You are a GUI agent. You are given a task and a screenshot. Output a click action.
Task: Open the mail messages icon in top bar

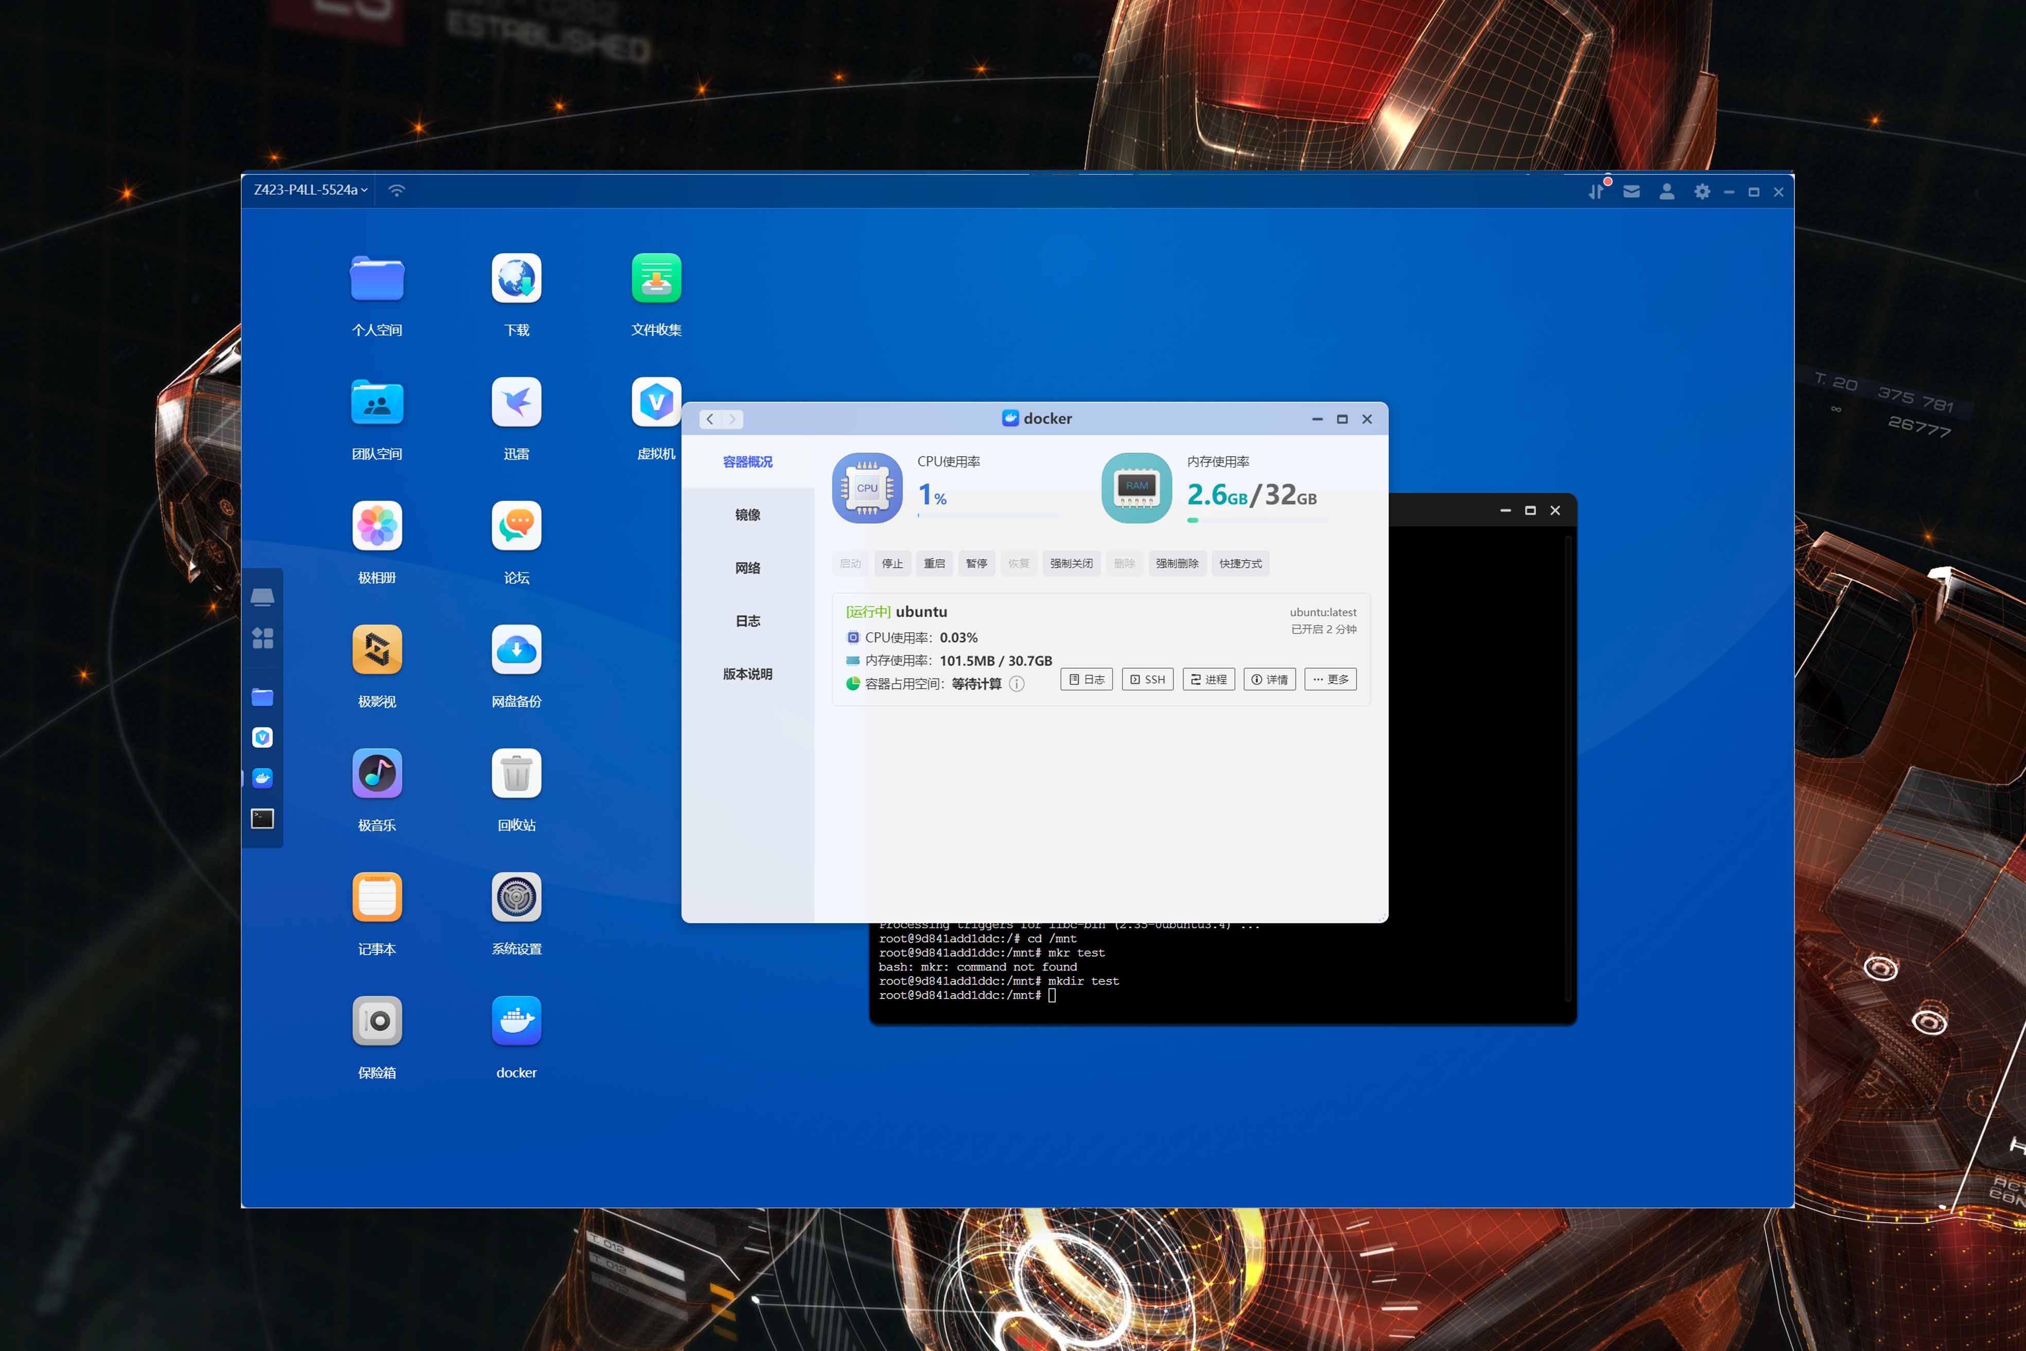tap(1632, 192)
